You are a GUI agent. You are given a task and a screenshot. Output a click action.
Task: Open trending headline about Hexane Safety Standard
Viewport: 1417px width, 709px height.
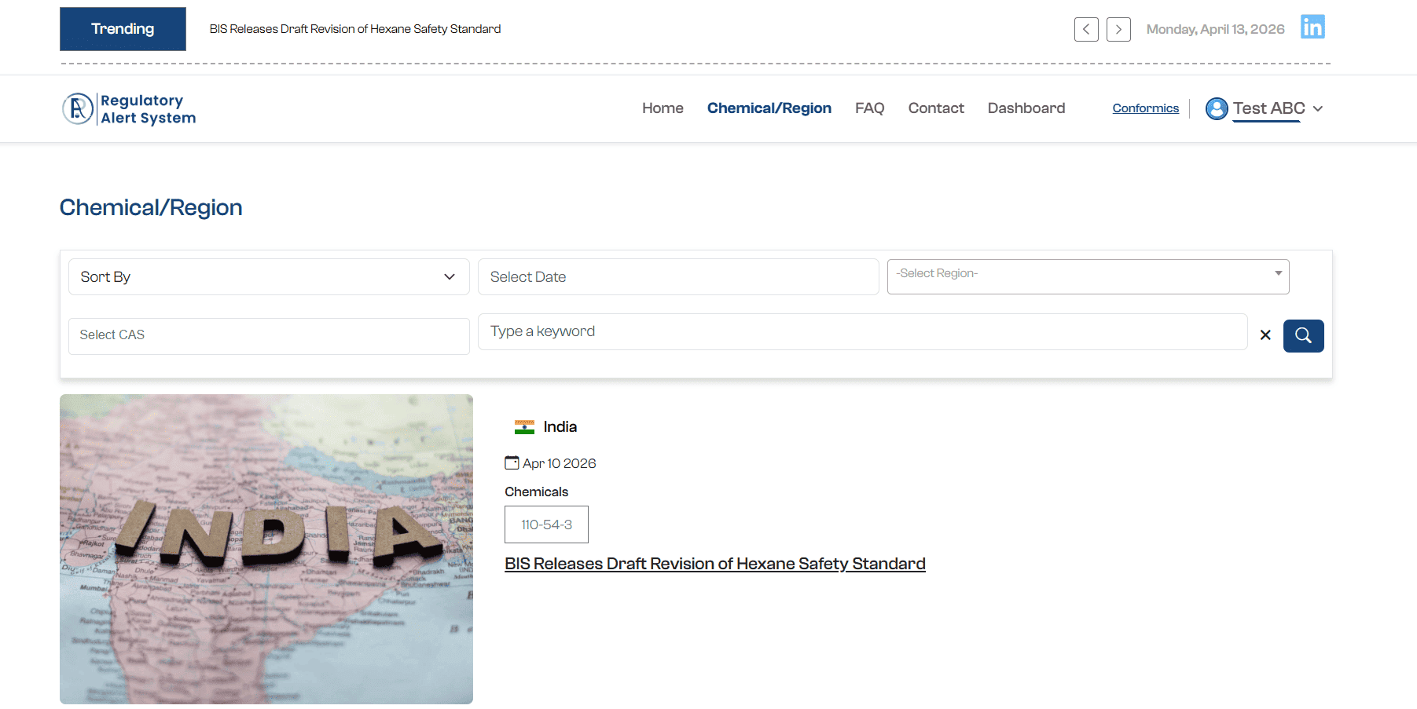(x=355, y=29)
